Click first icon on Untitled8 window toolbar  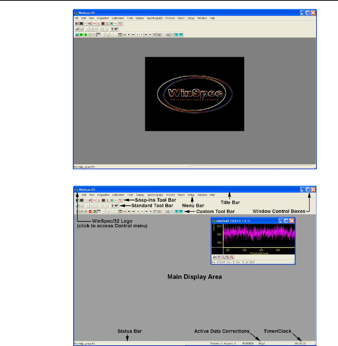pos(214,257)
